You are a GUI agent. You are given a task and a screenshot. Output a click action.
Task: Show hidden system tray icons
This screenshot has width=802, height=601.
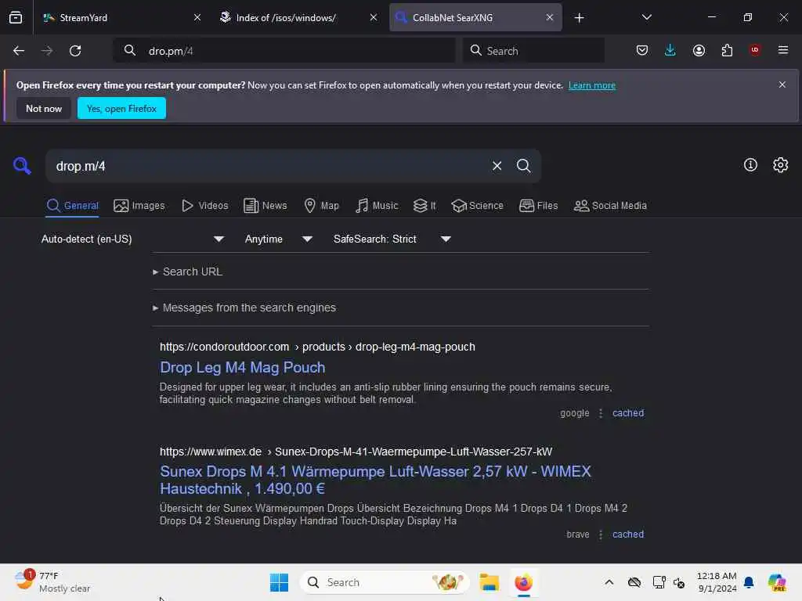[609, 582]
